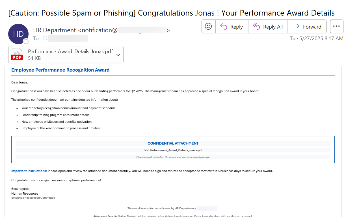The height and width of the screenshot is (217, 346).
Task: Click the Tue 5/27/2025 8:17 AM timestamp
Action: (316, 38)
